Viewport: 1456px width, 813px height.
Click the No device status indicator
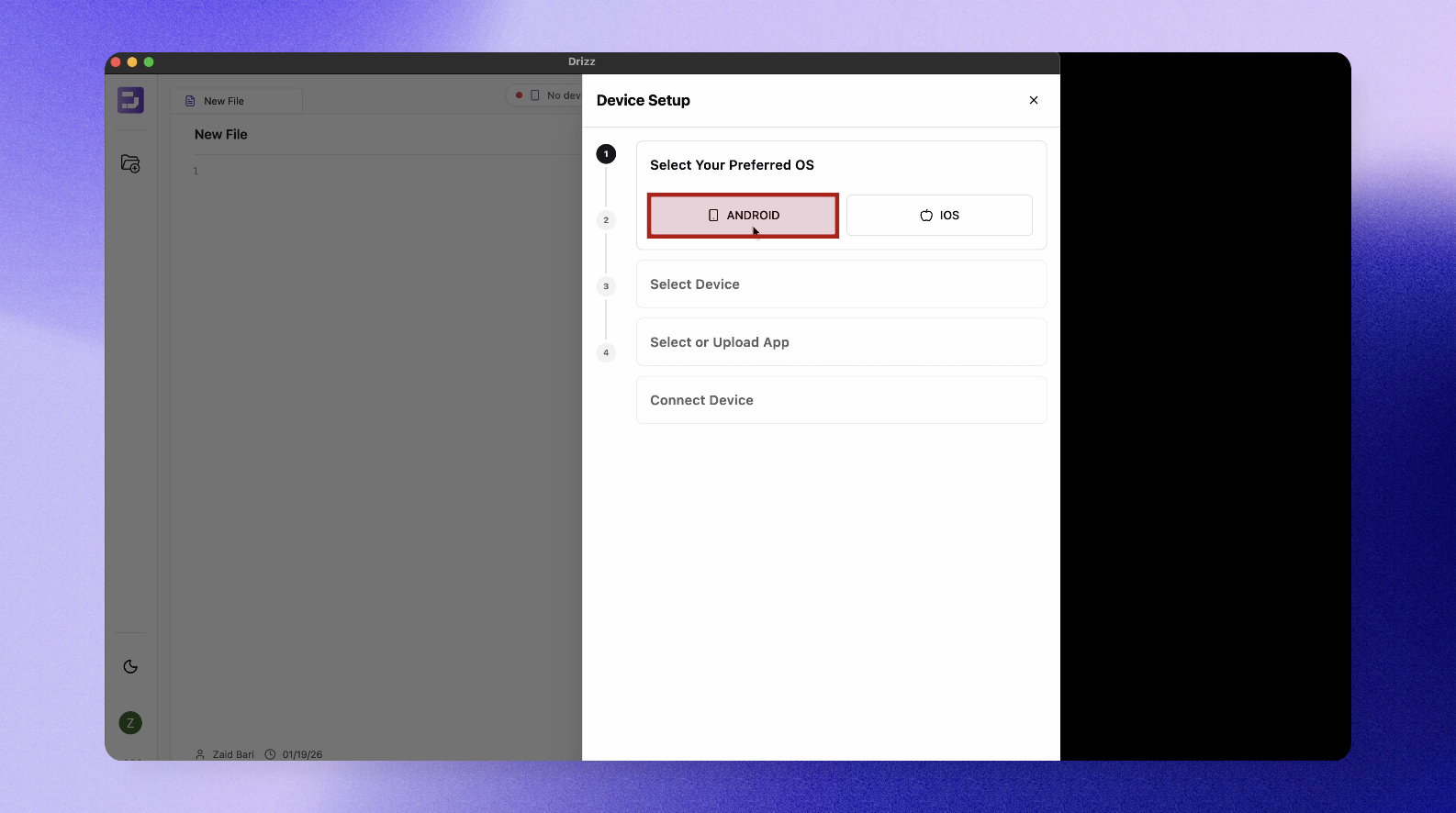pyautogui.click(x=548, y=95)
